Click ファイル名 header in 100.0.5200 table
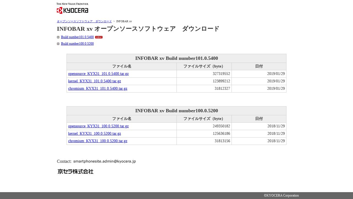The image size is (353, 199). (x=122, y=119)
